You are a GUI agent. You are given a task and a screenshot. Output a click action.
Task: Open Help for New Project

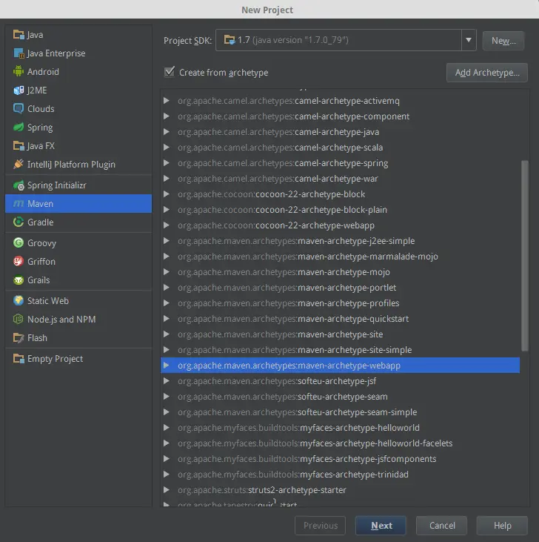click(x=502, y=526)
